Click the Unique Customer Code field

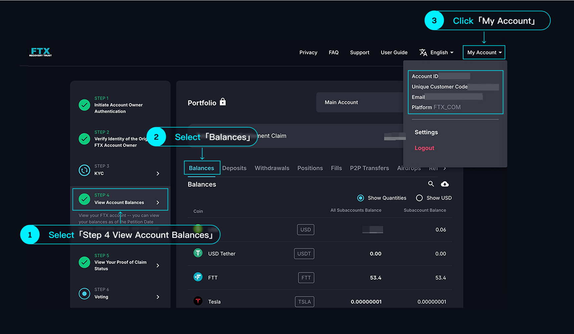455,87
